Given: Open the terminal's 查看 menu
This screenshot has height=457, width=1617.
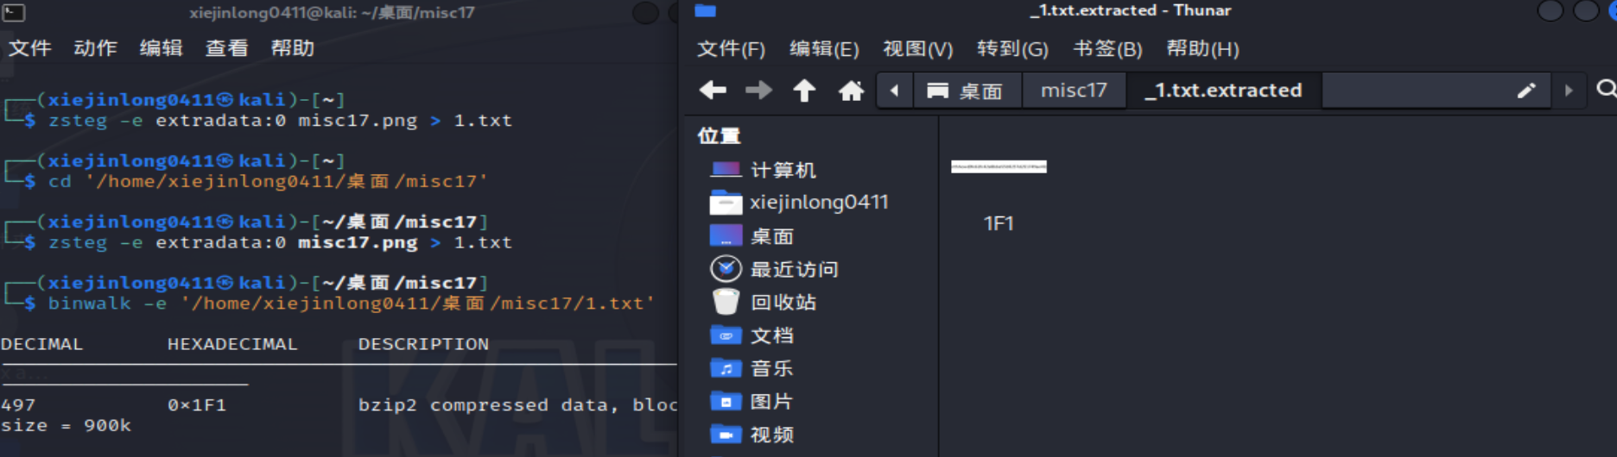Looking at the screenshot, I should tap(226, 48).
